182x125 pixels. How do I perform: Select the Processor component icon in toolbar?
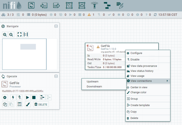[x=31, y=5]
